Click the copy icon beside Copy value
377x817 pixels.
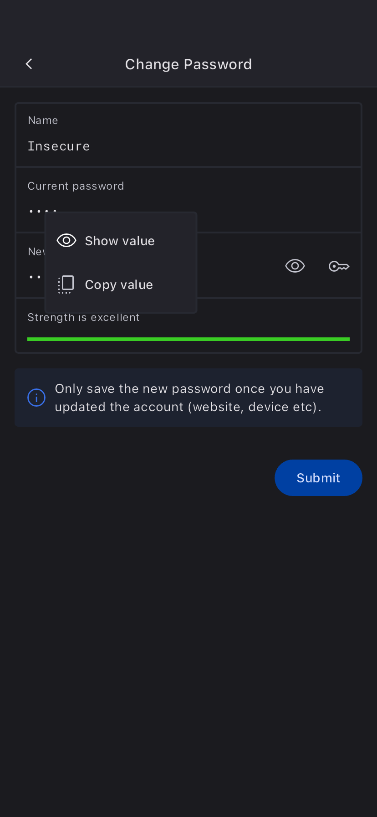(66, 284)
